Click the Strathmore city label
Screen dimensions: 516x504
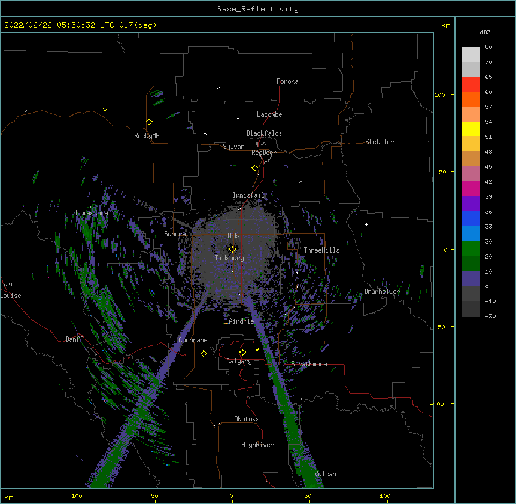pos(309,364)
